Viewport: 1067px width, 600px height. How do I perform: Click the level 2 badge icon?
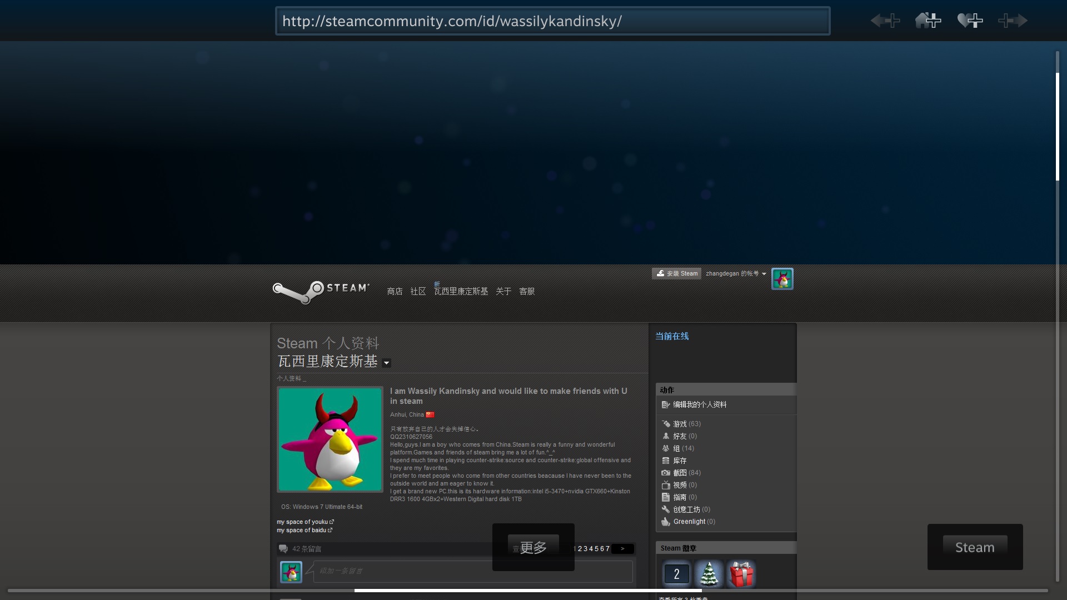tap(676, 574)
